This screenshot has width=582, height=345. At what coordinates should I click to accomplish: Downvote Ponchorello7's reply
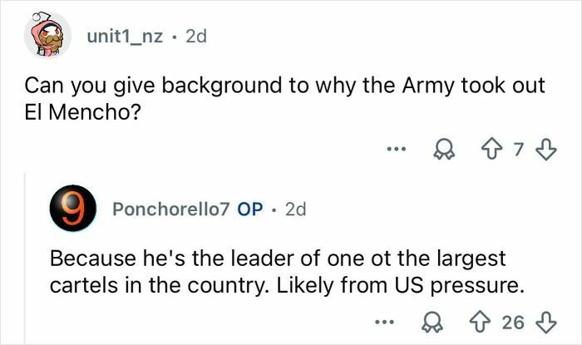(545, 322)
